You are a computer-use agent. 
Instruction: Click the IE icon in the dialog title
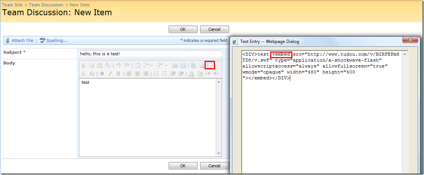click(x=235, y=42)
